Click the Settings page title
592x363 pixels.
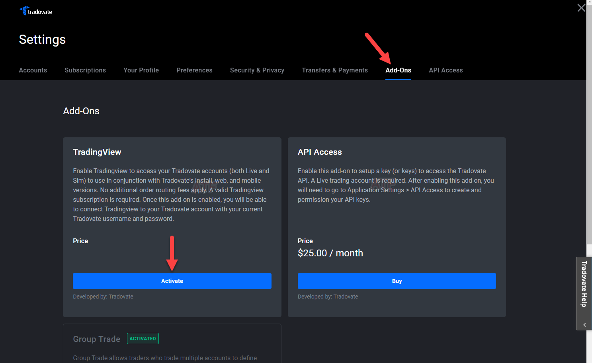click(x=42, y=39)
